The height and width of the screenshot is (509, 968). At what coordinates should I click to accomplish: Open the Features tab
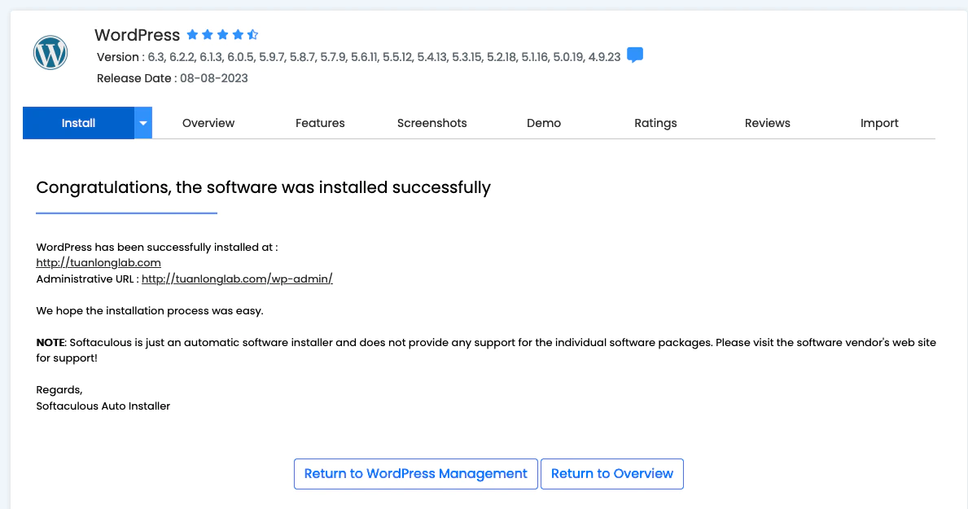point(320,123)
